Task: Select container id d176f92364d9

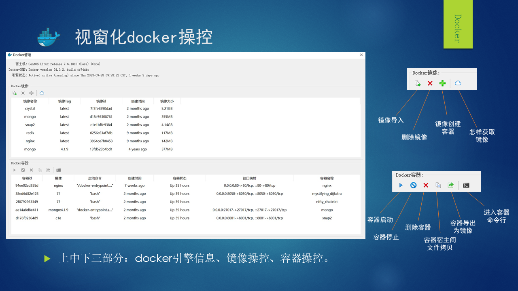Action: tap(27, 218)
